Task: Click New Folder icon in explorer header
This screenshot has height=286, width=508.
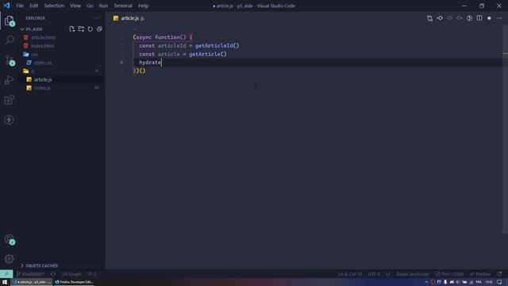Action: (81, 29)
